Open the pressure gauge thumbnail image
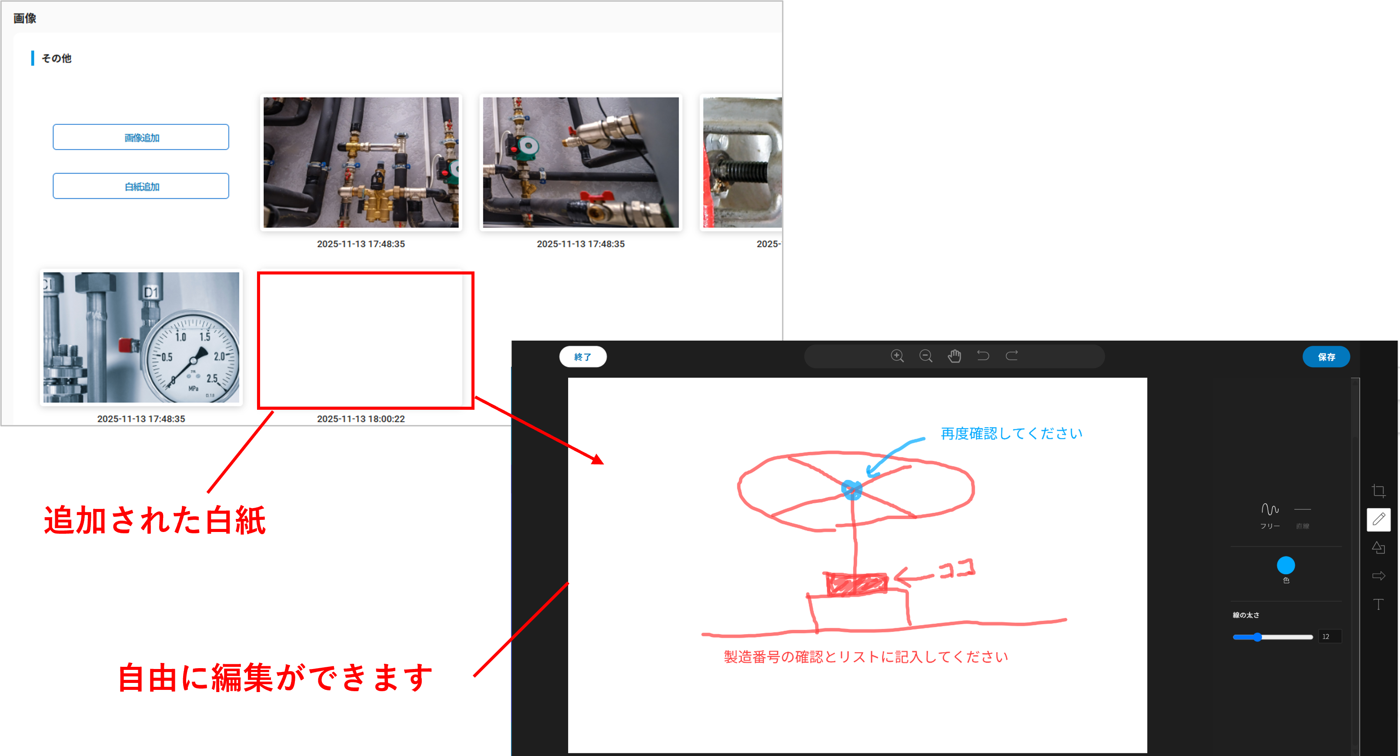1400x756 pixels. [x=141, y=337]
